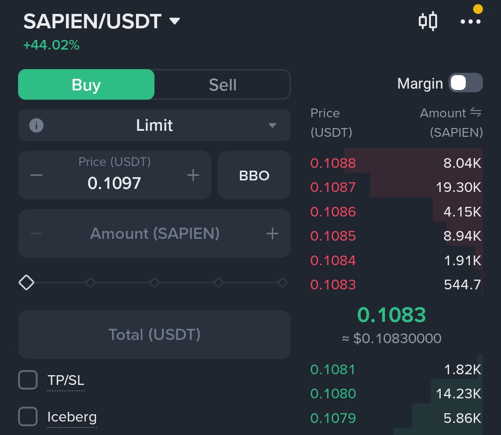Select bid price 0.1079
Screen dimensions: 501x435
pos(333,418)
